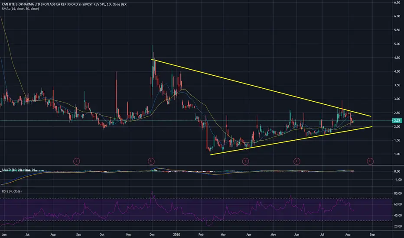This screenshot has height=238, width=404.
Task: Select the upper descending yellow trendline
Action: (x=261, y=88)
